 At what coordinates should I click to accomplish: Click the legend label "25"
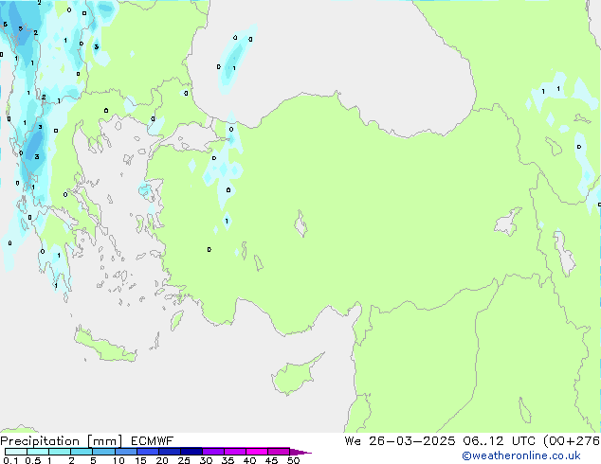pos(184,460)
